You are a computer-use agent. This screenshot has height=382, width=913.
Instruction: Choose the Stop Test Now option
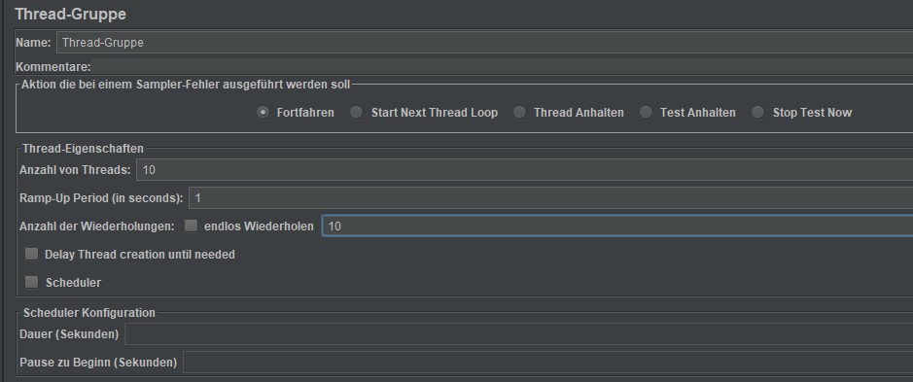(757, 113)
